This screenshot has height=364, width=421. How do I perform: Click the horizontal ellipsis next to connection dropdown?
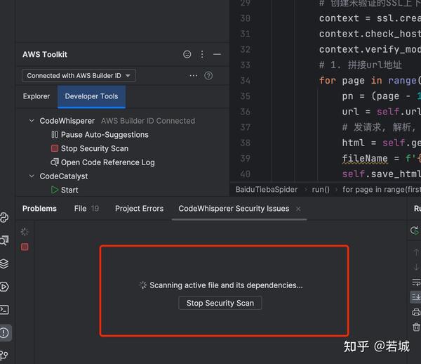(x=194, y=76)
